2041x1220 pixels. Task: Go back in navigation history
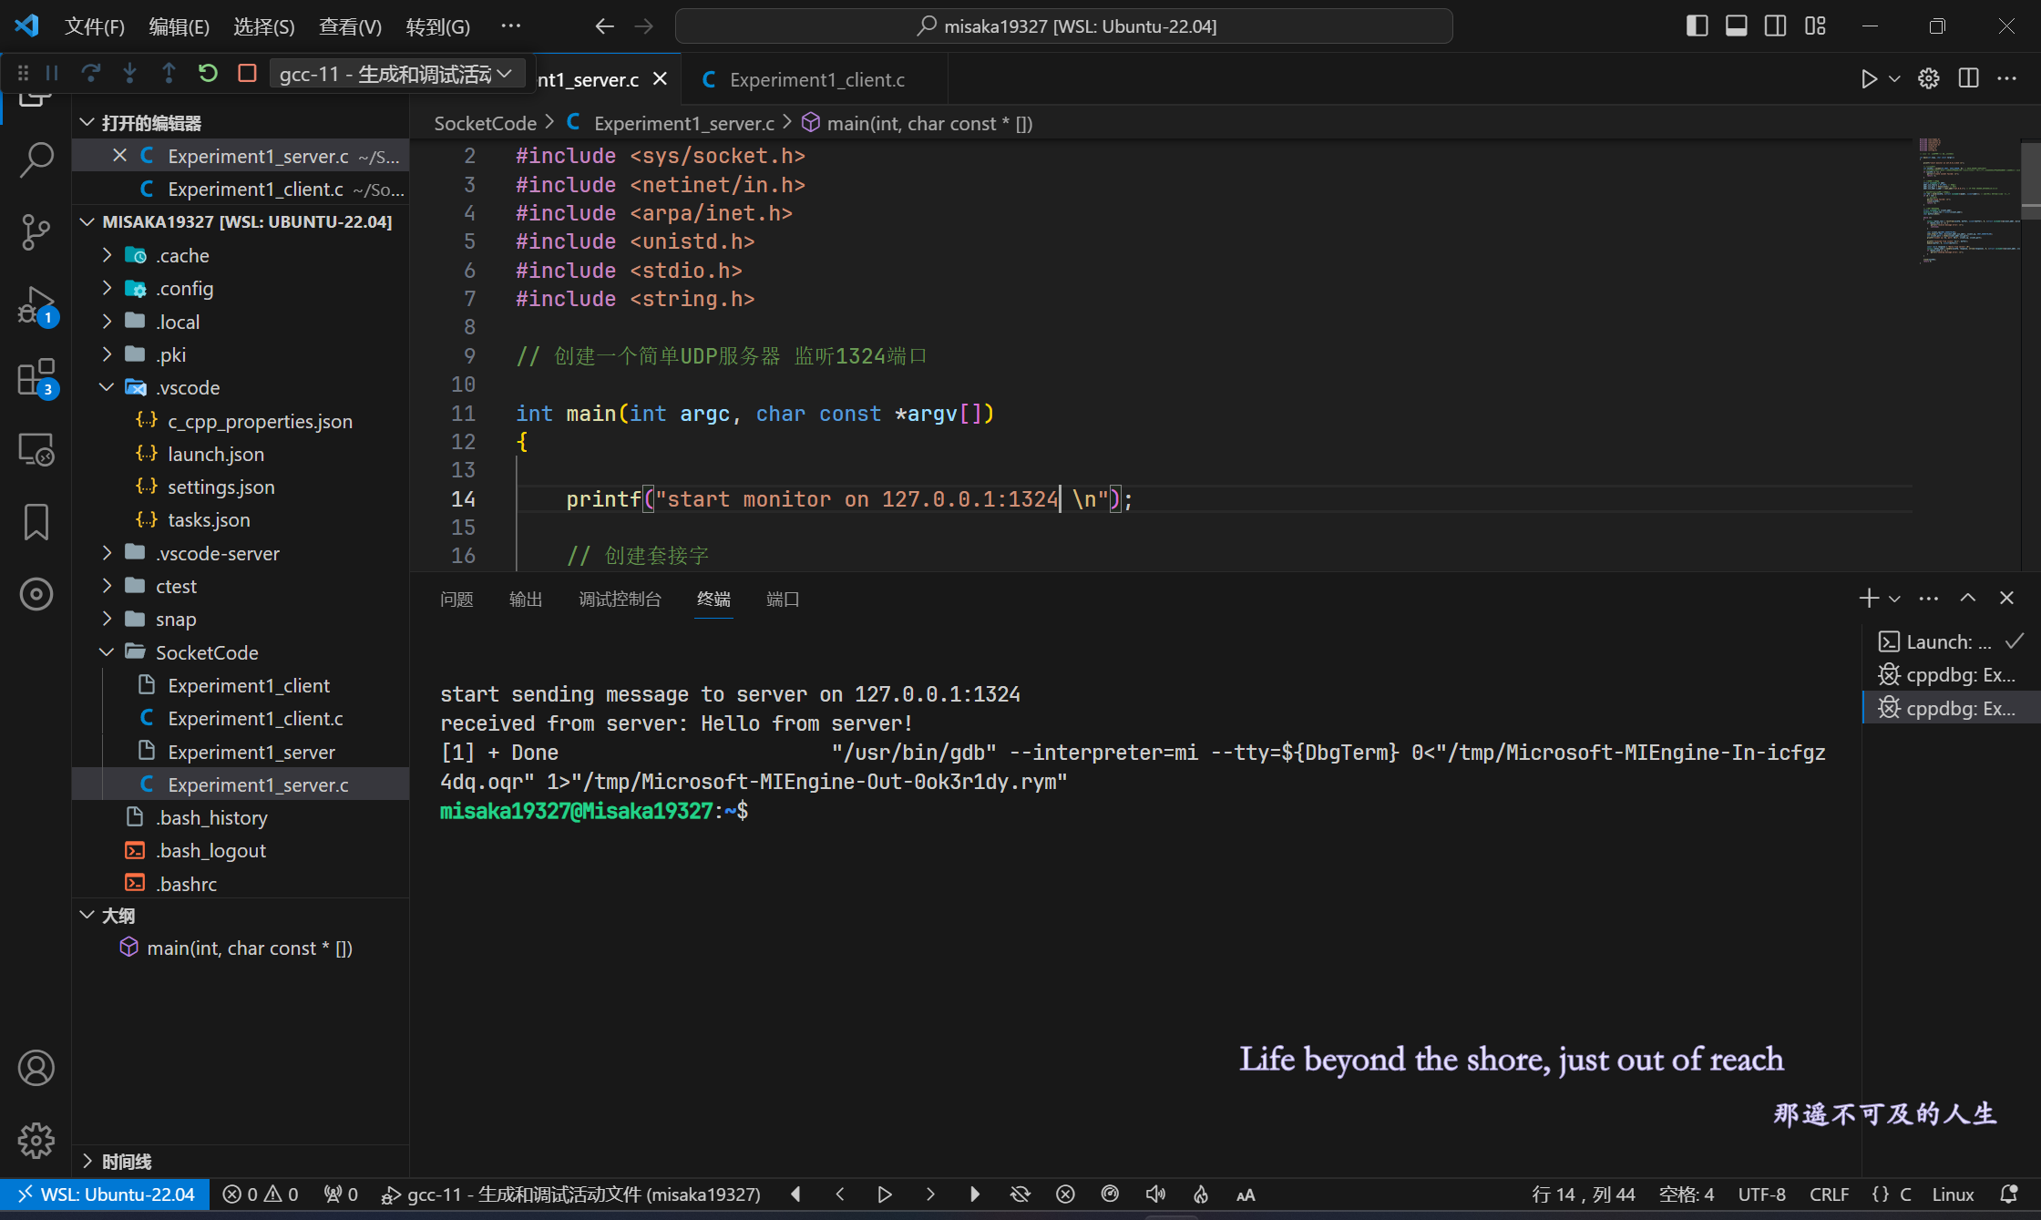click(604, 26)
